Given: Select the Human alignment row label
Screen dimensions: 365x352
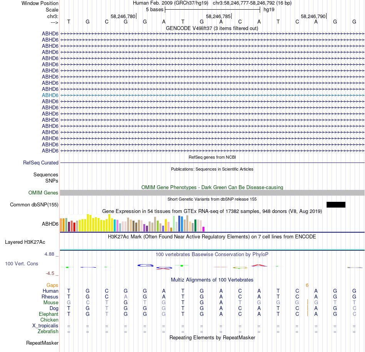Looking at the screenshot, I should 50,291.
